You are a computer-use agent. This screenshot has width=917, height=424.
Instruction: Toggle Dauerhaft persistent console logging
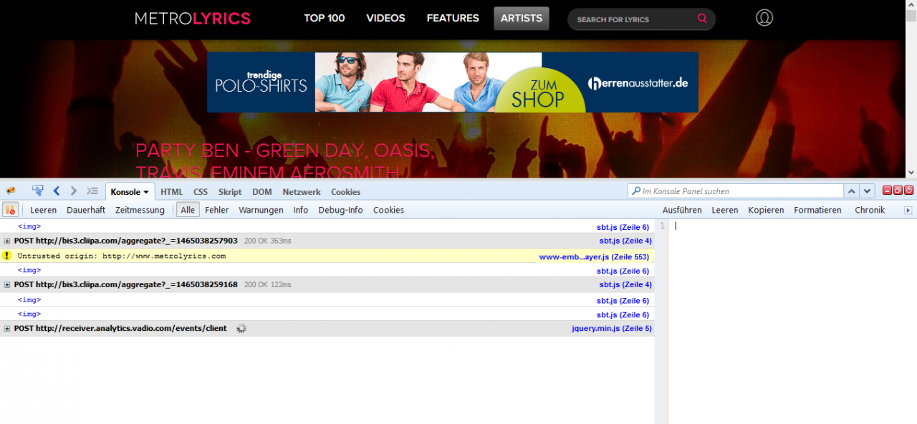pyautogui.click(x=86, y=210)
